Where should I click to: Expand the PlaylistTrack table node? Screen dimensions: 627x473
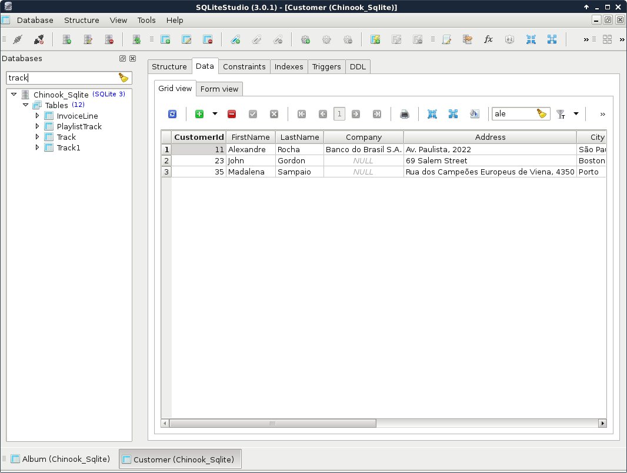tap(37, 126)
